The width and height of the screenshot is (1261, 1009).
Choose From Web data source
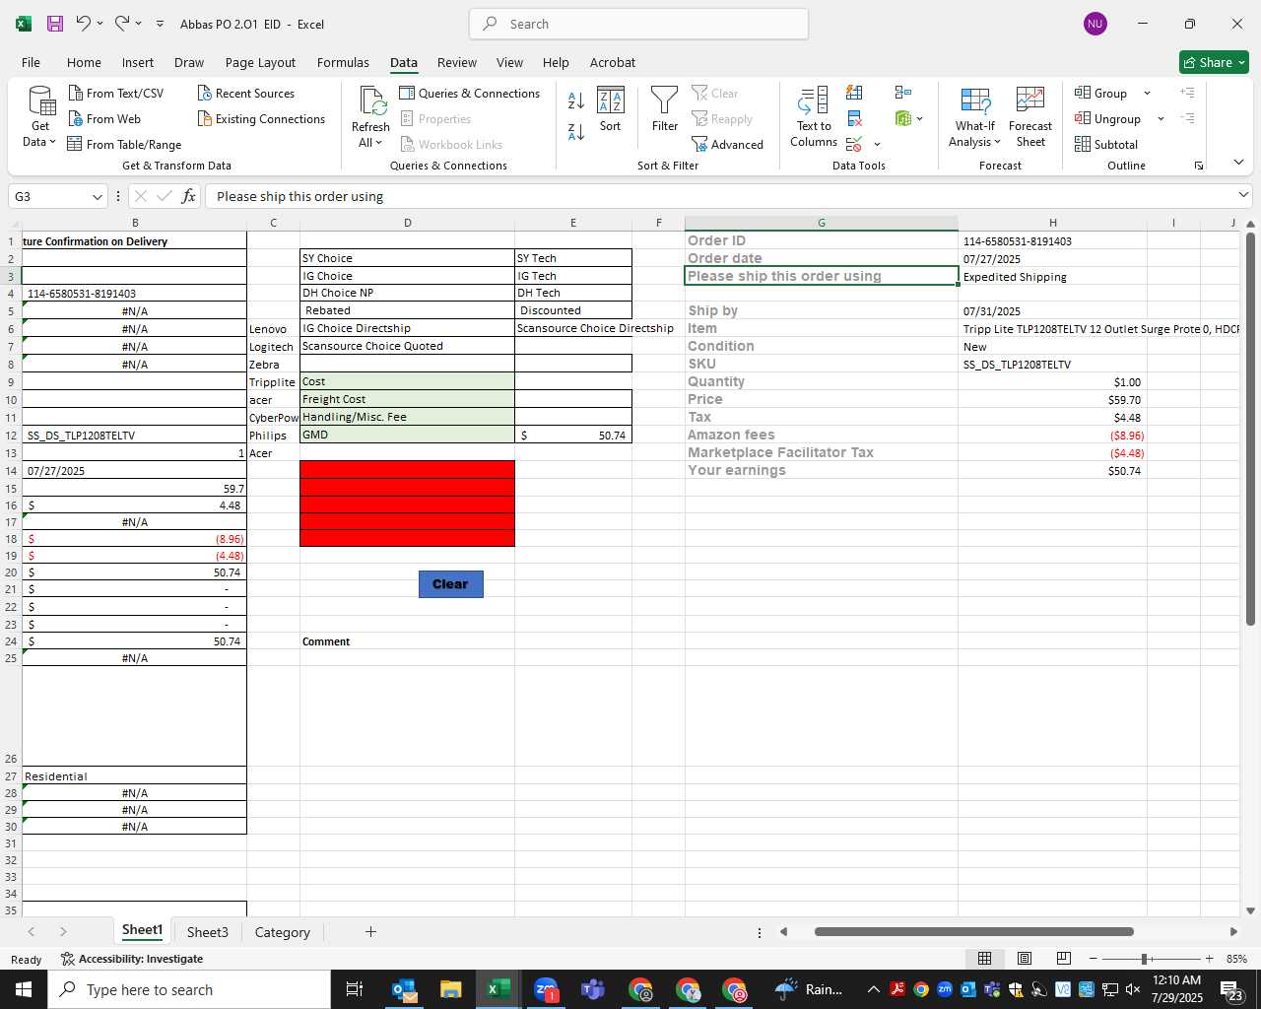pyautogui.click(x=104, y=118)
